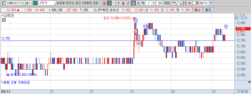251x94 pixels.
Task: Click the period number 1 button
Action: pos(109,3)
